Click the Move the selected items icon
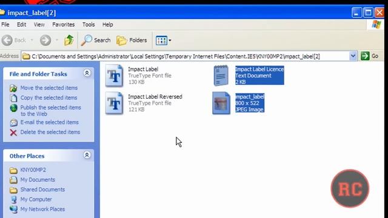 coord(13,88)
